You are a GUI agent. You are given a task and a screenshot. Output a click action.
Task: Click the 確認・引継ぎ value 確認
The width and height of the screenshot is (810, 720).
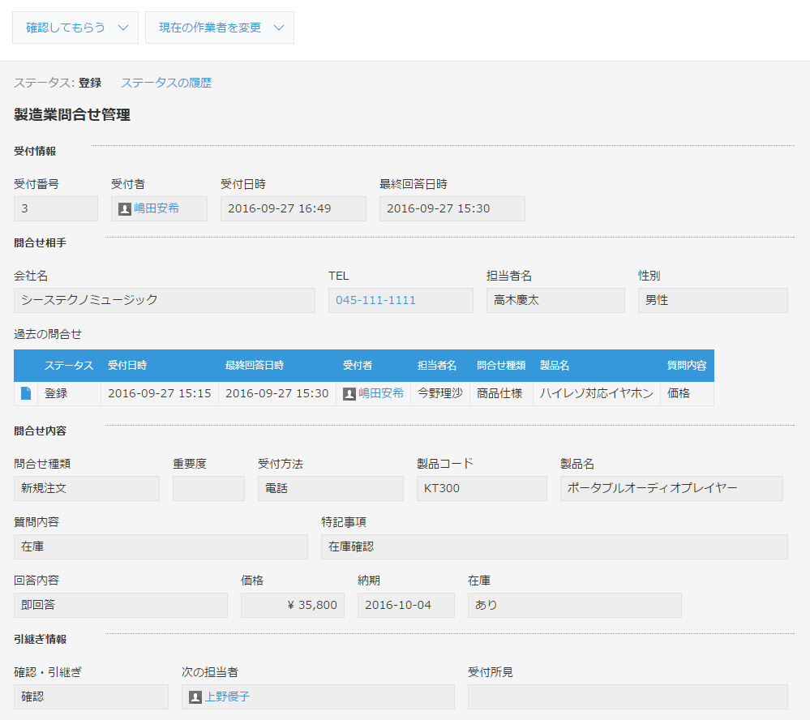coord(91,696)
